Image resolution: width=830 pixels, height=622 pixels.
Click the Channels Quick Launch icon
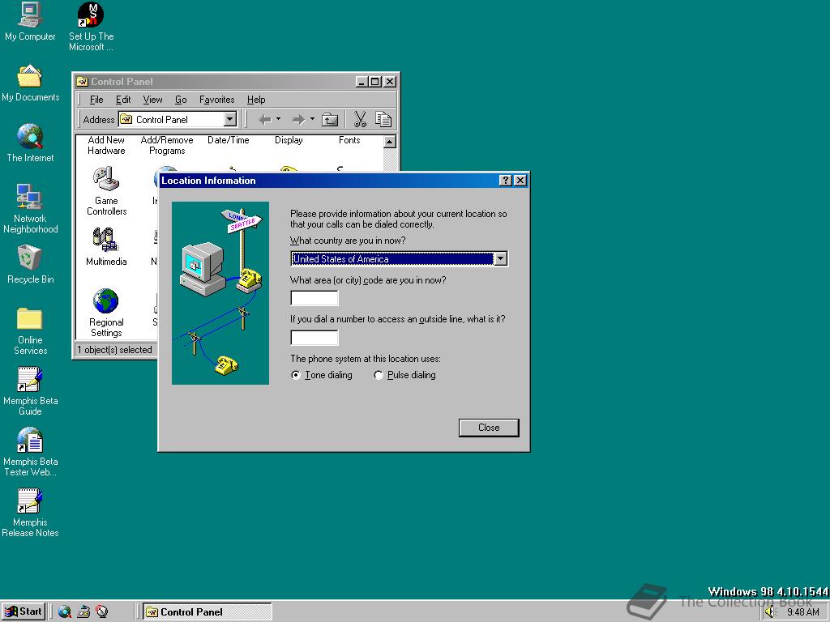coord(101,612)
